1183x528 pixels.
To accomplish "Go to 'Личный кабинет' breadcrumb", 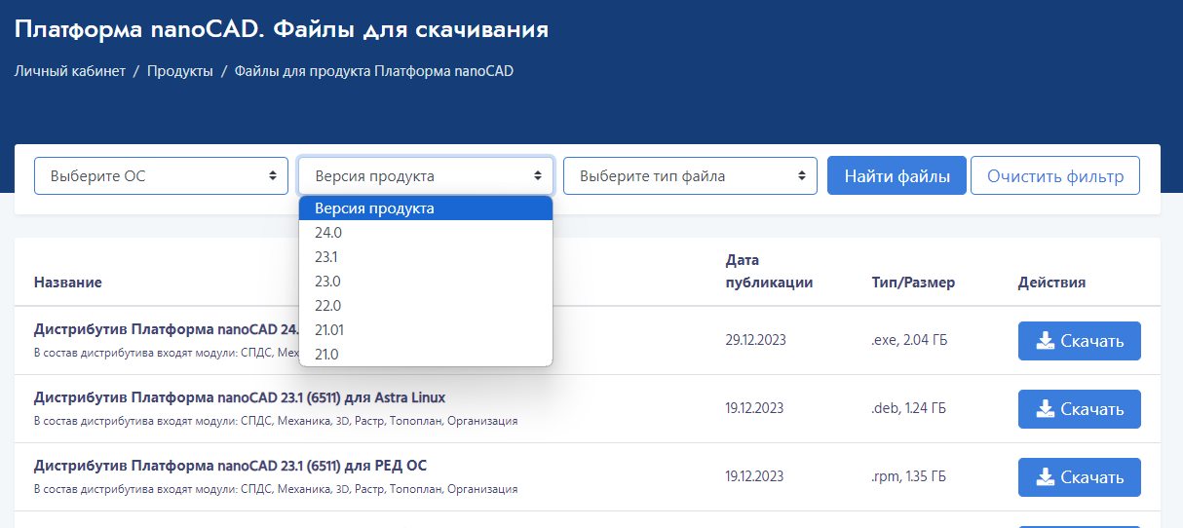I will point(70,71).
